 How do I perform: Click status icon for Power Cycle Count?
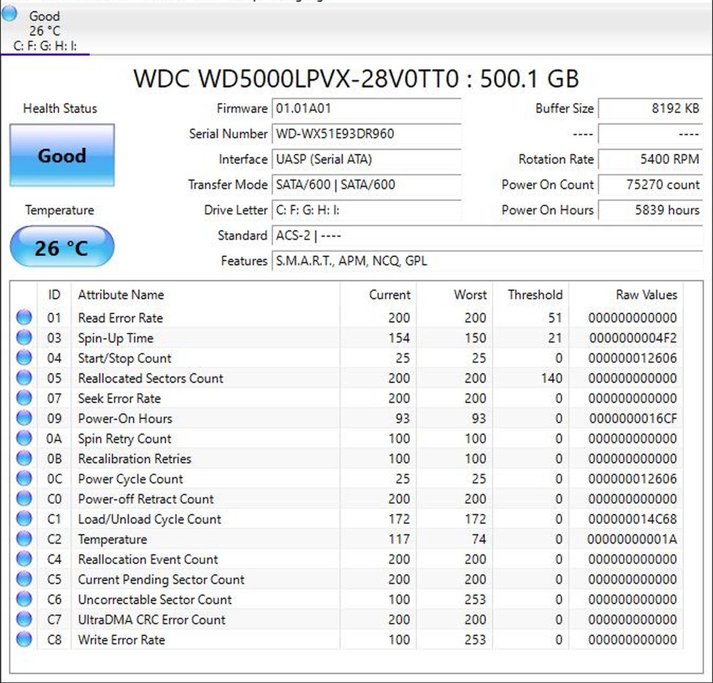[x=24, y=478]
